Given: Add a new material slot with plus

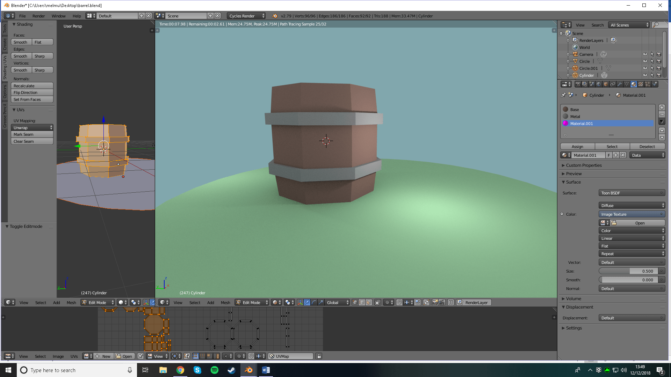Looking at the screenshot, I should pos(662,108).
